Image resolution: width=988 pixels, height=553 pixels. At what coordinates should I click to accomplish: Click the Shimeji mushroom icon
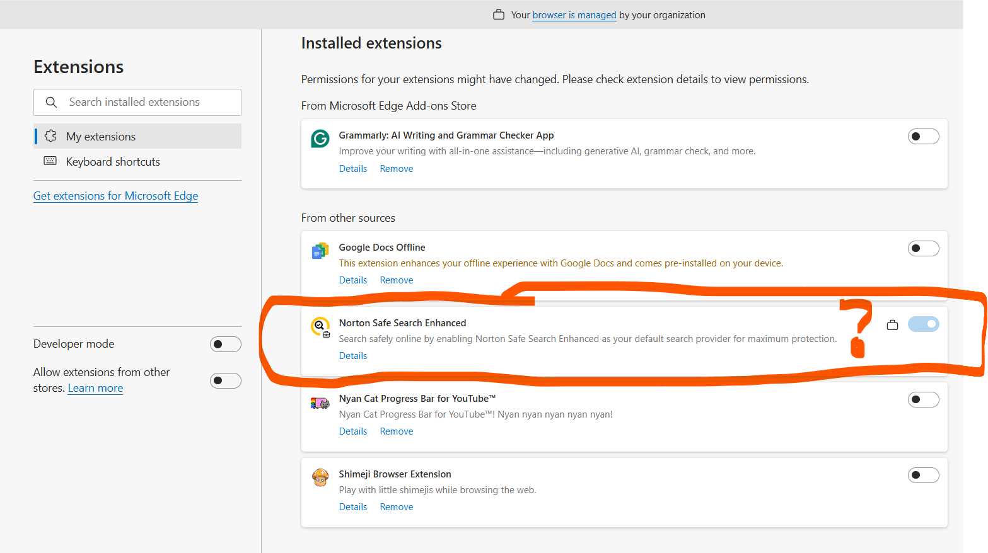click(320, 477)
